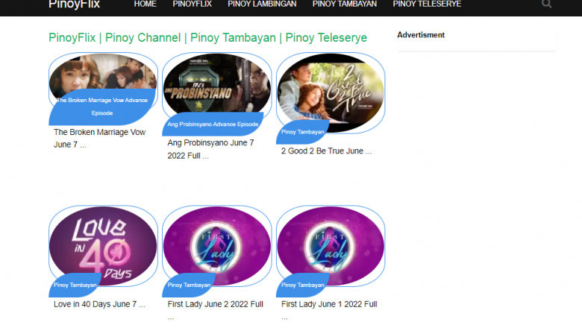
Task: Go to the HOME menu item
Action: click(x=145, y=4)
